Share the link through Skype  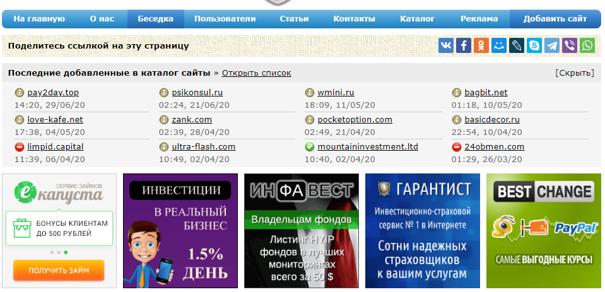535,45
